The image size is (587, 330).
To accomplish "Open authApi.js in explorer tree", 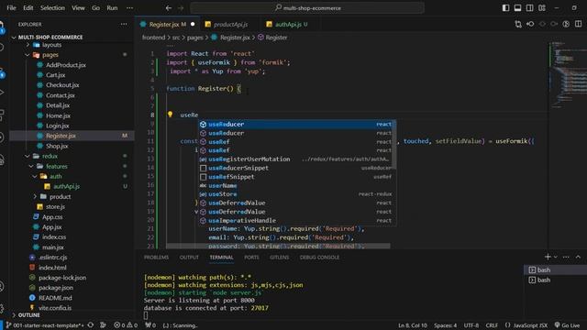I will (66, 186).
